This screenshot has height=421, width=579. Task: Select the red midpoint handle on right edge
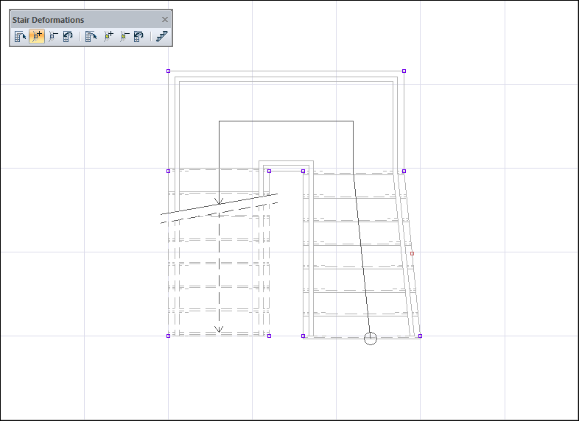click(412, 253)
